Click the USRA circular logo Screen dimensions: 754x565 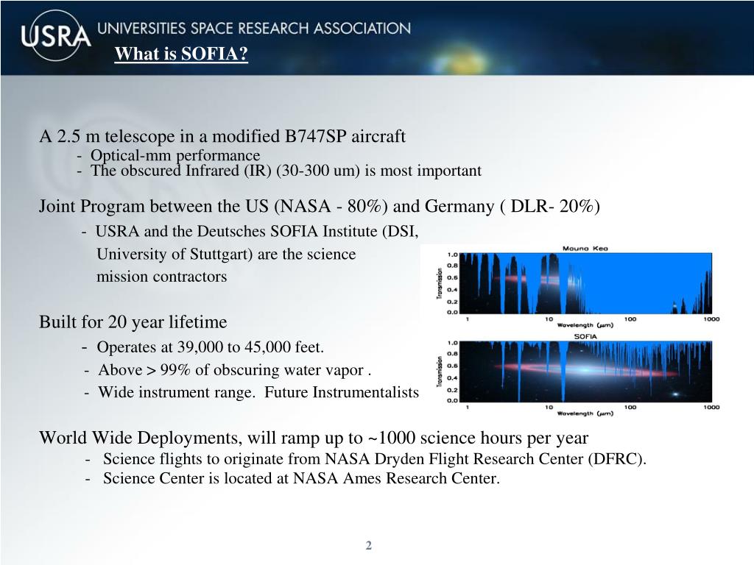[x=56, y=35]
